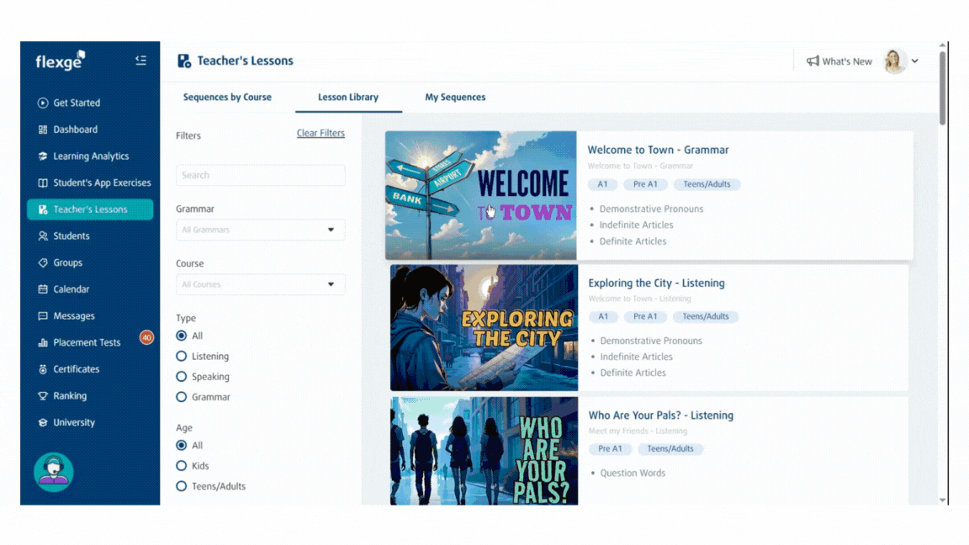Switch to My Sequences tab
969x545 pixels.
coord(455,98)
